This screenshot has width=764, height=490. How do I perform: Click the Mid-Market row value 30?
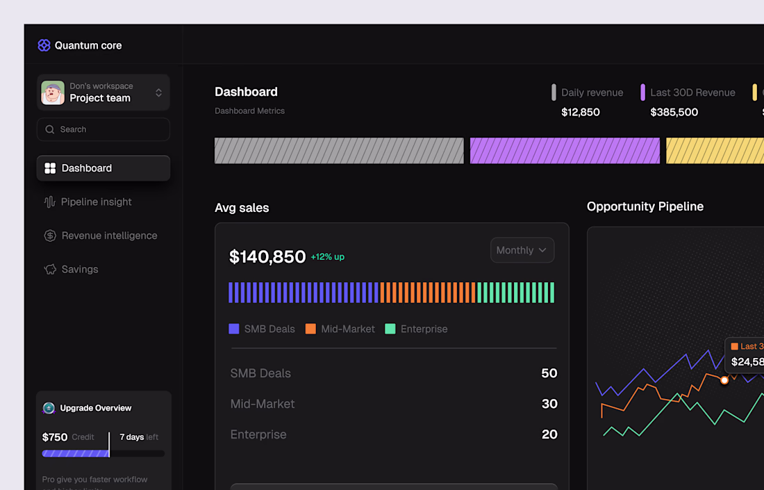[549, 404]
